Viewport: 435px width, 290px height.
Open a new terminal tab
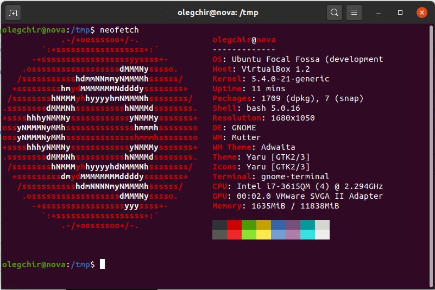[13, 13]
